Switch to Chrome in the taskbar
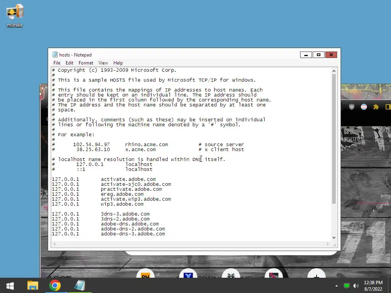 pos(55,285)
